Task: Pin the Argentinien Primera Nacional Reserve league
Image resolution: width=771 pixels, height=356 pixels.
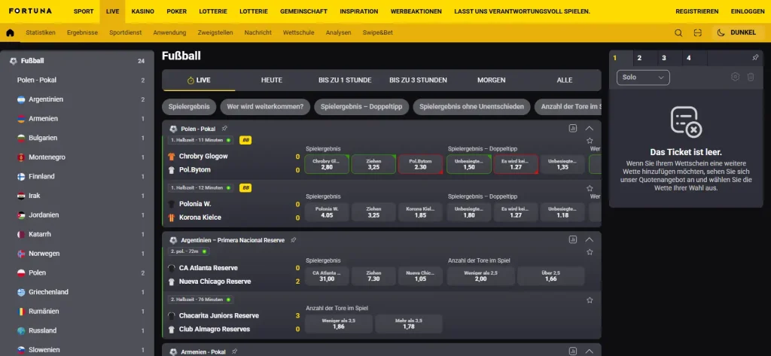Action: 293,240
